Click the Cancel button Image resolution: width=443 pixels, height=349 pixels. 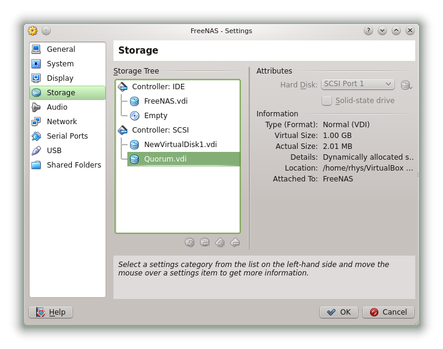tap(389, 312)
